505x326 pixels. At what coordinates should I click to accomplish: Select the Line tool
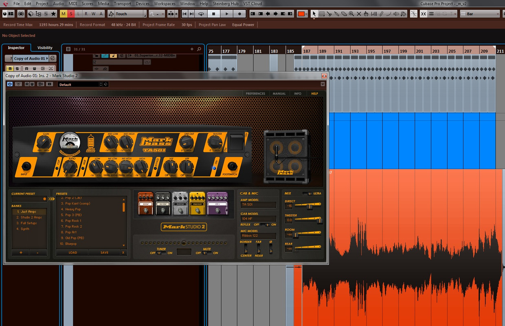(389, 14)
